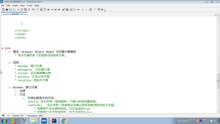Open the View menu
This screenshot has height=124, width=220.
coord(22,5)
